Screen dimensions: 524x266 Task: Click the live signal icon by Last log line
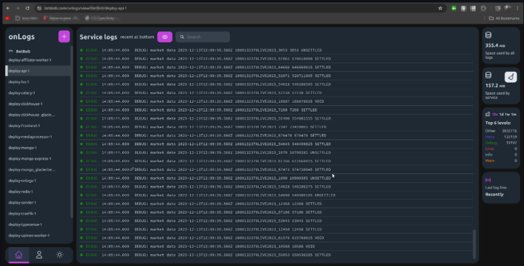pyautogui.click(x=489, y=179)
